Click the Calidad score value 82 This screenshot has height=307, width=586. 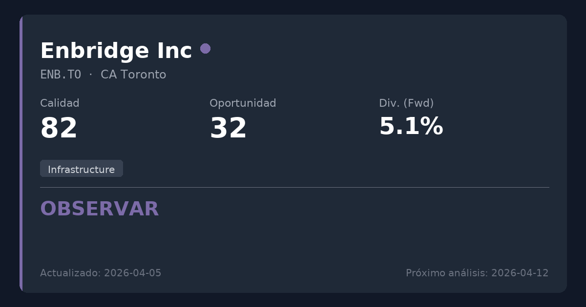tap(59, 129)
